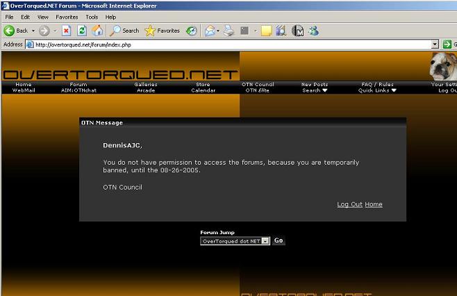Expand the Mail options dropdown arrow

[x=218, y=31]
